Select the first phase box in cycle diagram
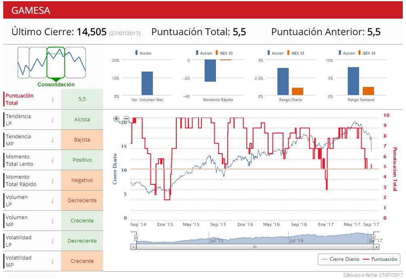 (23, 62)
